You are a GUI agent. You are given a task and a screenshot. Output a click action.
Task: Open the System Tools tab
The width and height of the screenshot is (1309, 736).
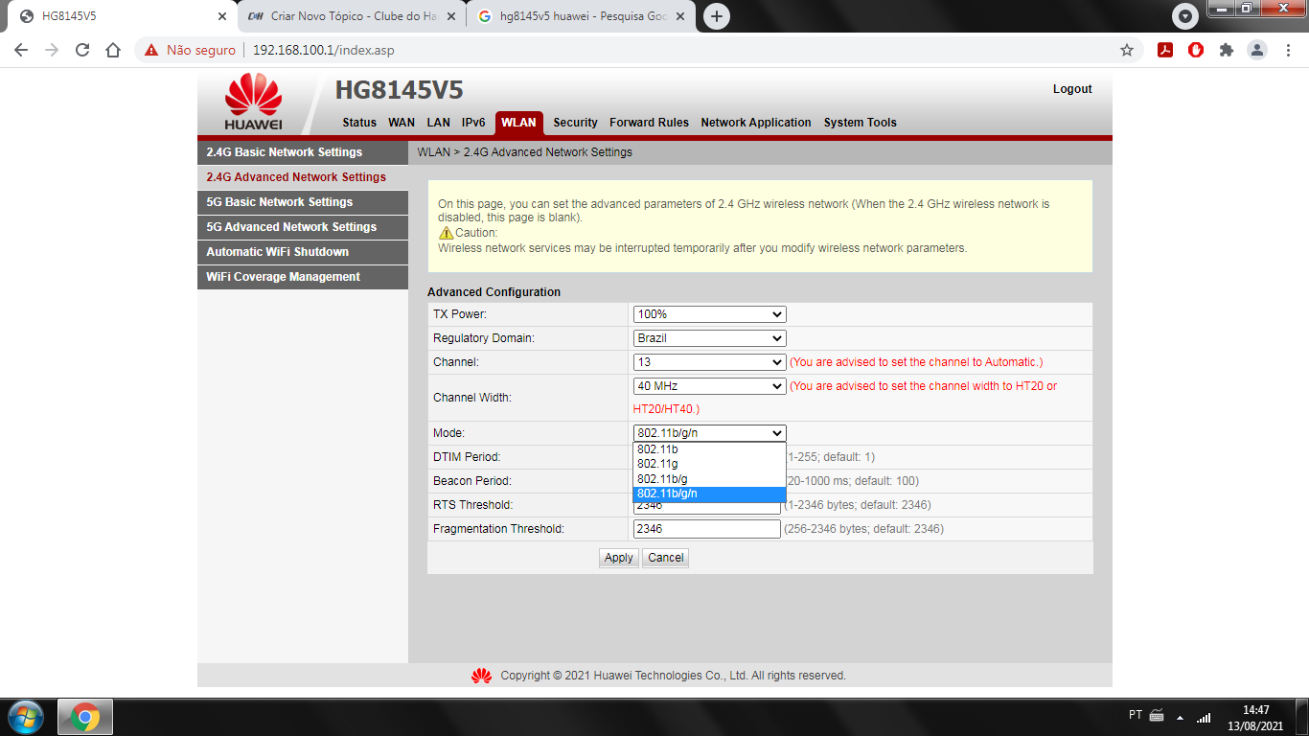(x=860, y=123)
